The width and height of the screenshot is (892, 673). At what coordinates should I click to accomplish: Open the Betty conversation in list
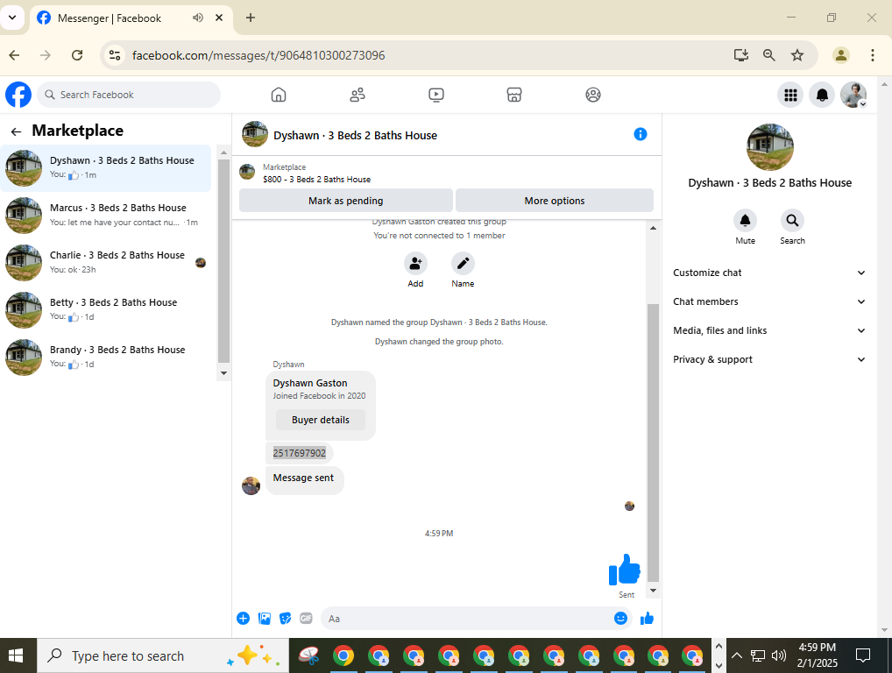tap(106, 310)
